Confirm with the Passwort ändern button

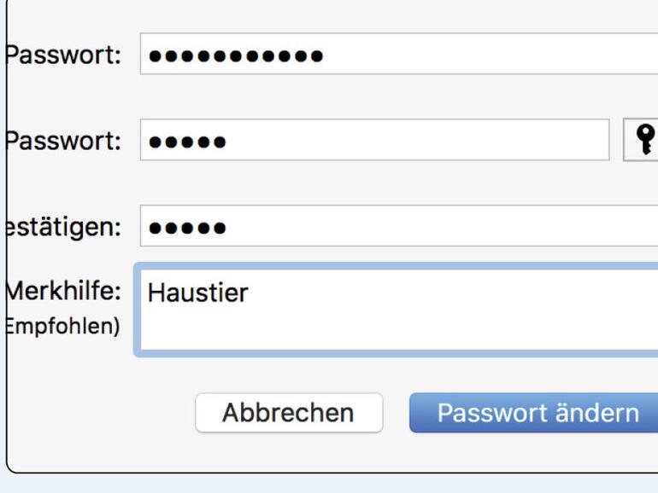pos(537,413)
